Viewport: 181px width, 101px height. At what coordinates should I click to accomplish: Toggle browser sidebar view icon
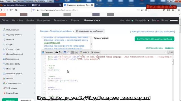tap(169, 10)
